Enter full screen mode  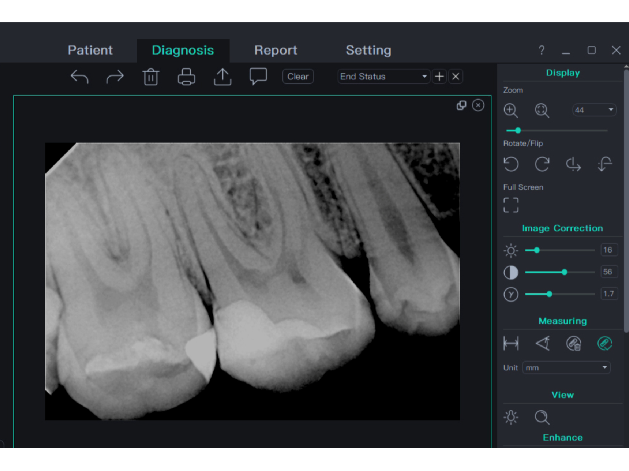pos(511,205)
